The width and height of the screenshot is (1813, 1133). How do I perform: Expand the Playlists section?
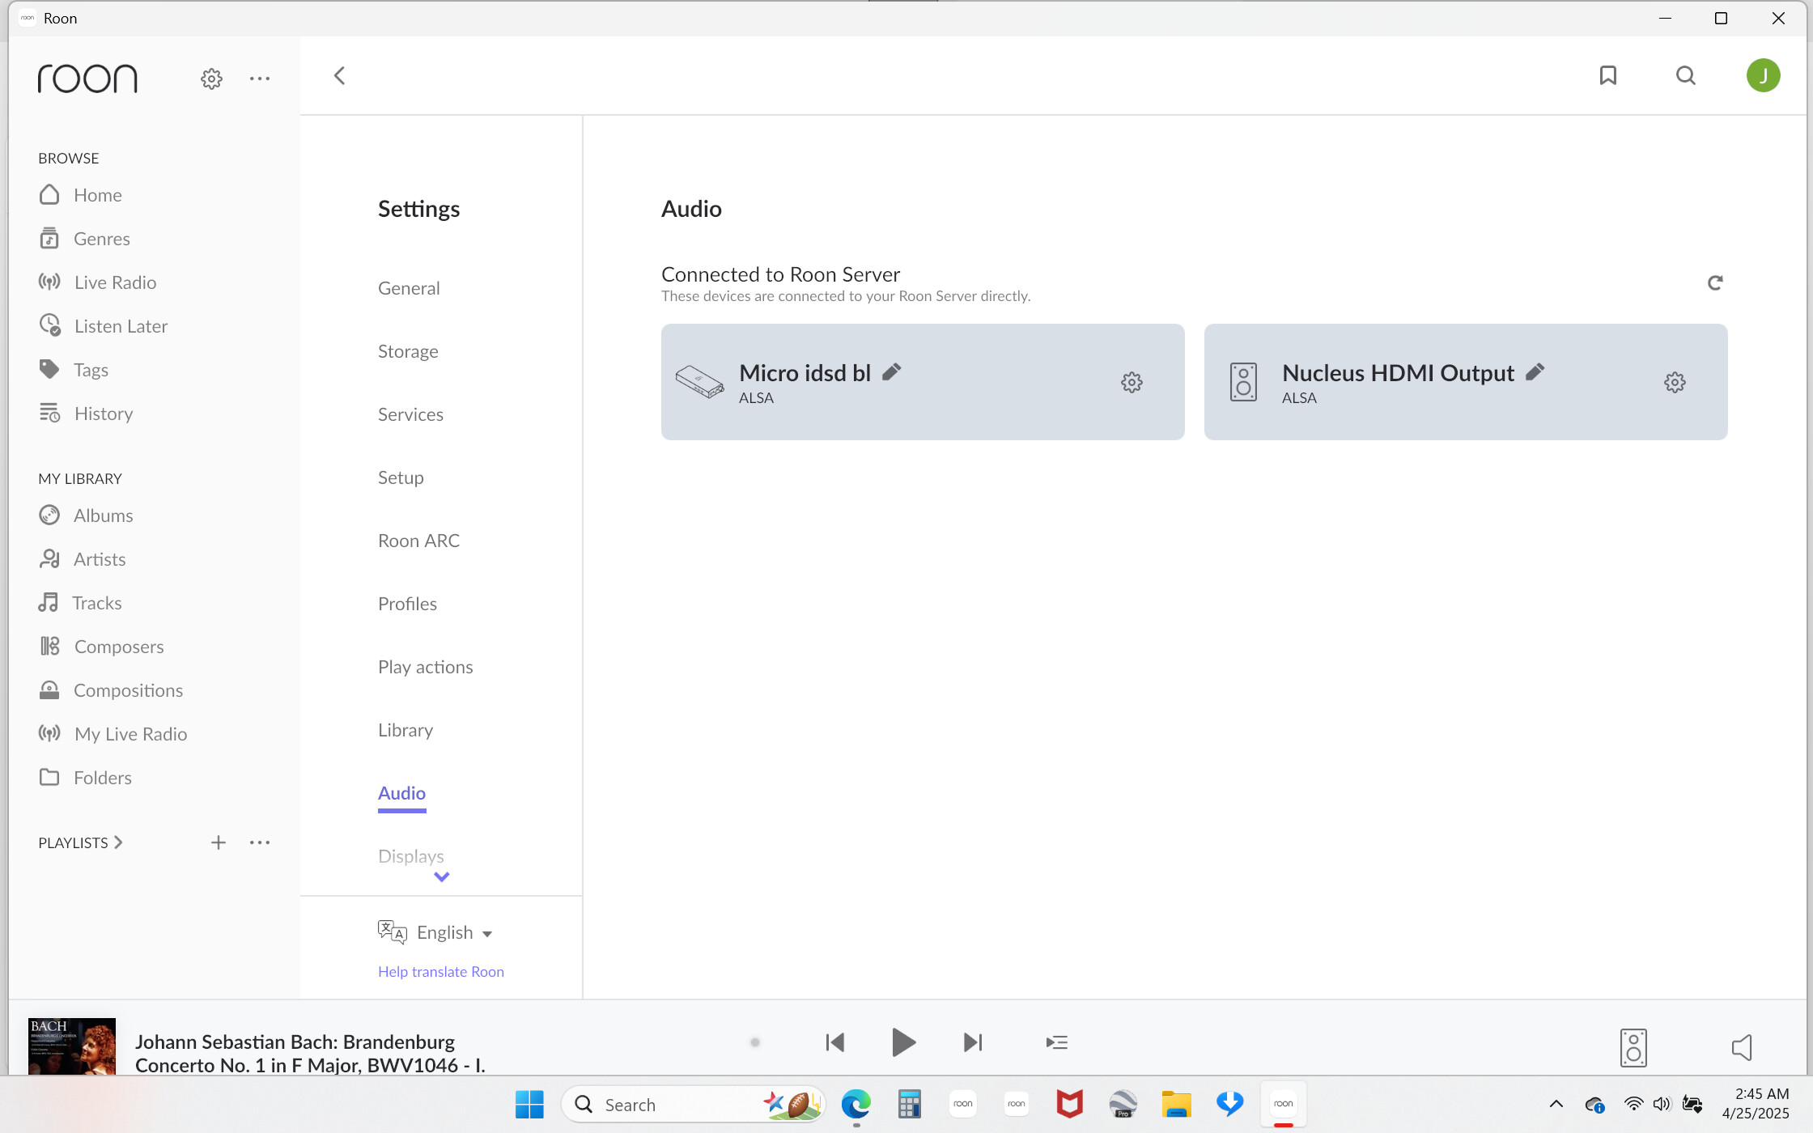click(80, 842)
